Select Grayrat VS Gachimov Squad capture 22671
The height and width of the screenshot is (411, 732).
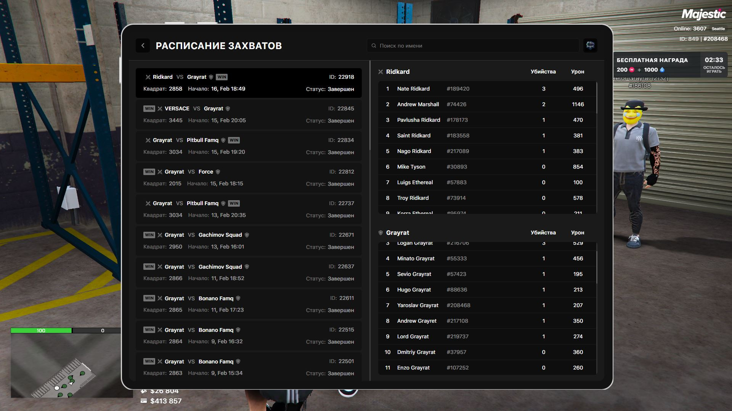click(x=249, y=241)
